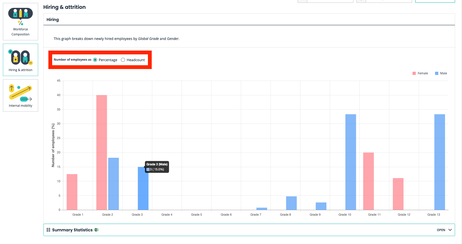Expand Summary Statistics with the chevron arrow
This screenshot has height=244, width=462.
[450, 230]
